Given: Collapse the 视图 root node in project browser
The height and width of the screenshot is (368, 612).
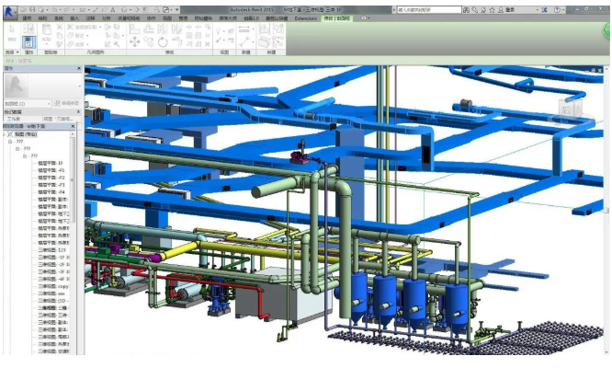Looking at the screenshot, I should pyautogui.click(x=8, y=134).
